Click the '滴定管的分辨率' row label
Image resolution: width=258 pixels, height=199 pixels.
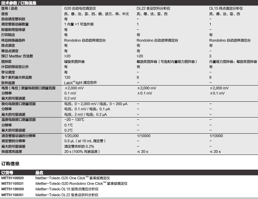[13, 141]
